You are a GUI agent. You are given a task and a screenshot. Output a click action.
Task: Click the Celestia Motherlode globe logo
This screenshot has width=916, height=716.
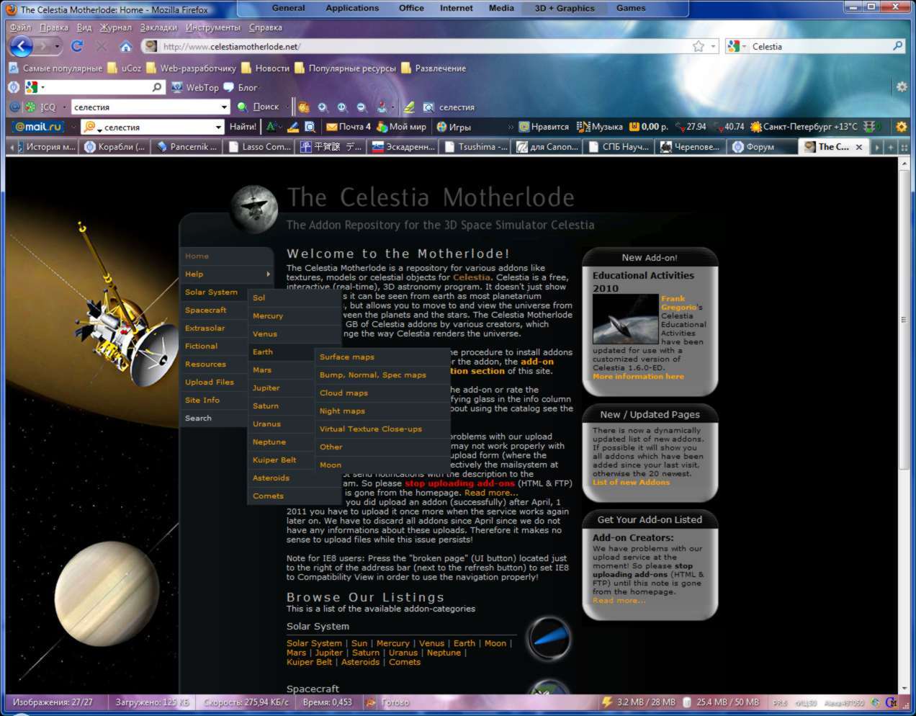(254, 208)
